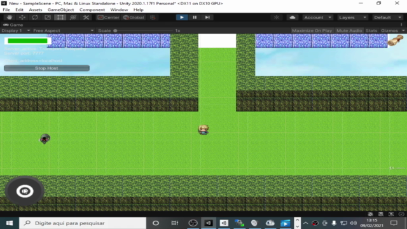407x229 pixels.
Task: Click the scroll item icon in game view
Action: 396,40
